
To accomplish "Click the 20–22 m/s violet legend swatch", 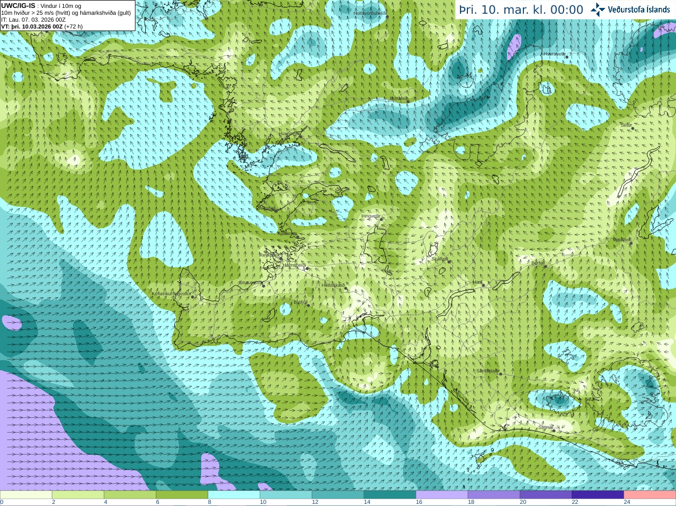I will click(546, 495).
